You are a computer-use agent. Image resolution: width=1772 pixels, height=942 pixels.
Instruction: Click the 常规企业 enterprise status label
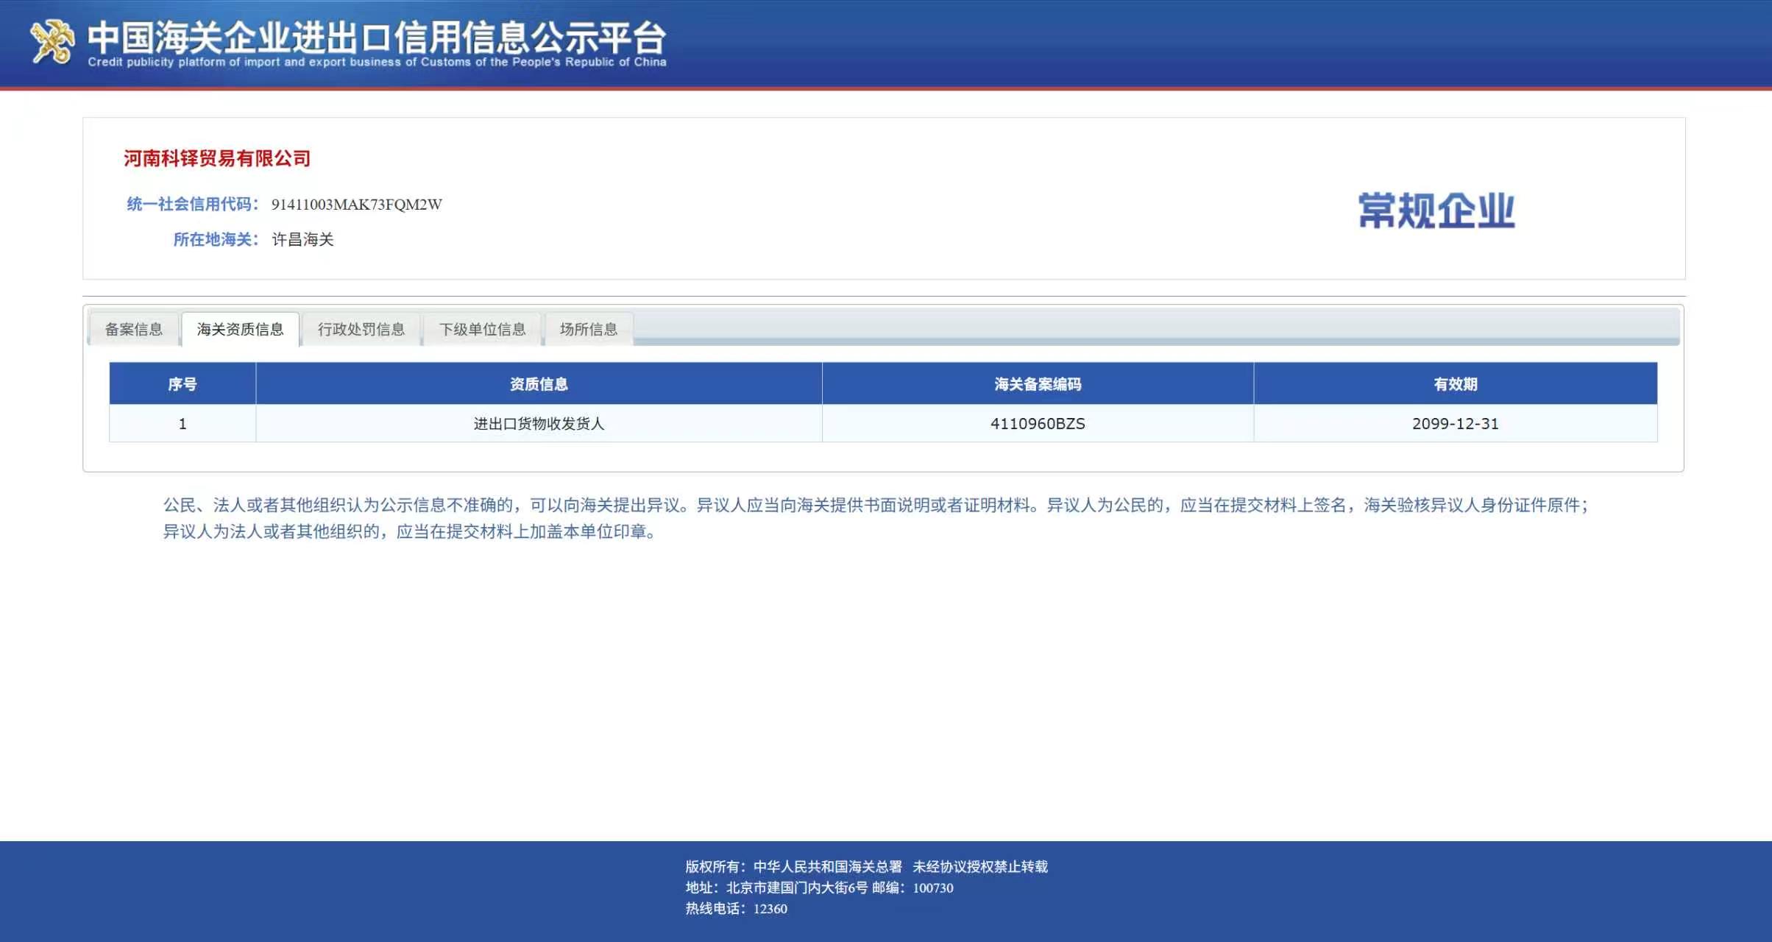pyautogui.click(x=1436, y=211)
